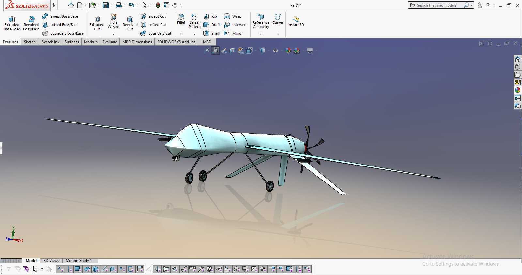The height and width of the screenshot is (275, 522).
Task: Toggle Filter Vertices selection filter
Action: (x=60, y=269)
